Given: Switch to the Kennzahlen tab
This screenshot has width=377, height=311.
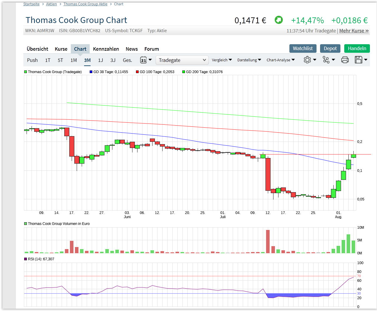Looking at the screenshot, I should pos(106,49).
